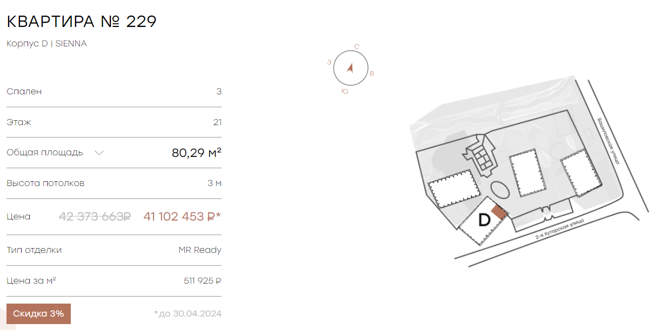Click the Скидка 3% badge

(38, 314)
